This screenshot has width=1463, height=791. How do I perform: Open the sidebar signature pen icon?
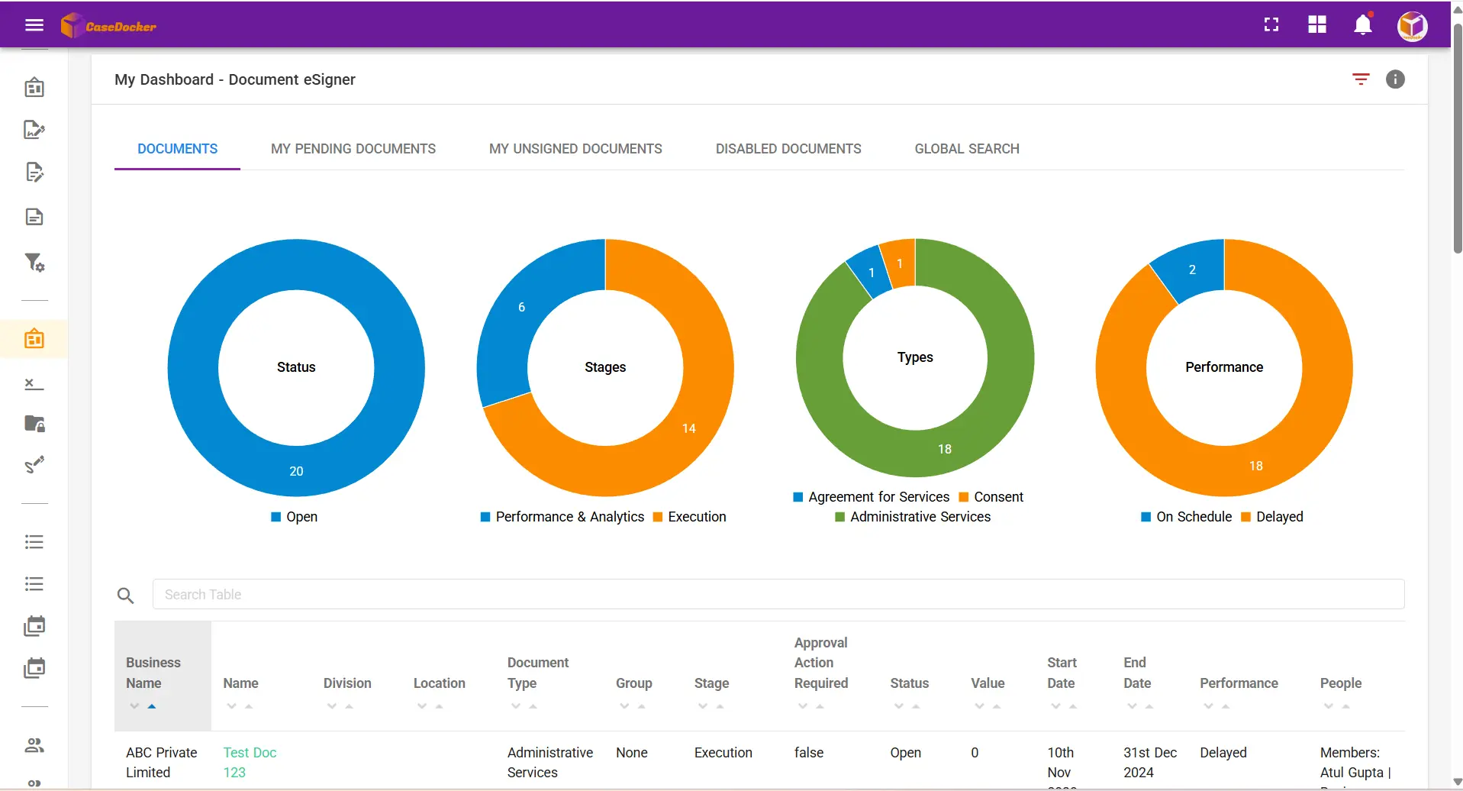tap(34, 464)
